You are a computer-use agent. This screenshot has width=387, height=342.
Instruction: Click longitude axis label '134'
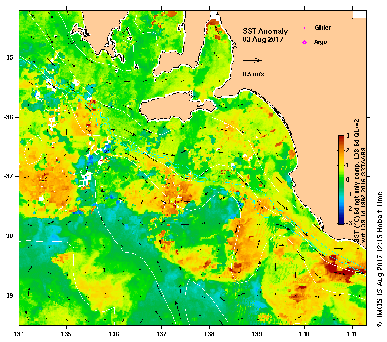(19, 334)
